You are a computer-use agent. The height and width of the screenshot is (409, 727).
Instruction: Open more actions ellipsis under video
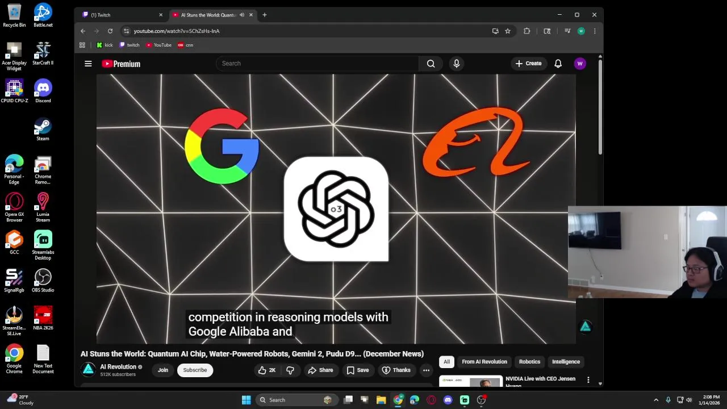point(426,370)
